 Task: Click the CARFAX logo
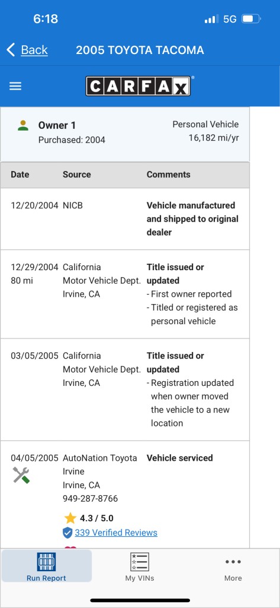pos(139,85)
